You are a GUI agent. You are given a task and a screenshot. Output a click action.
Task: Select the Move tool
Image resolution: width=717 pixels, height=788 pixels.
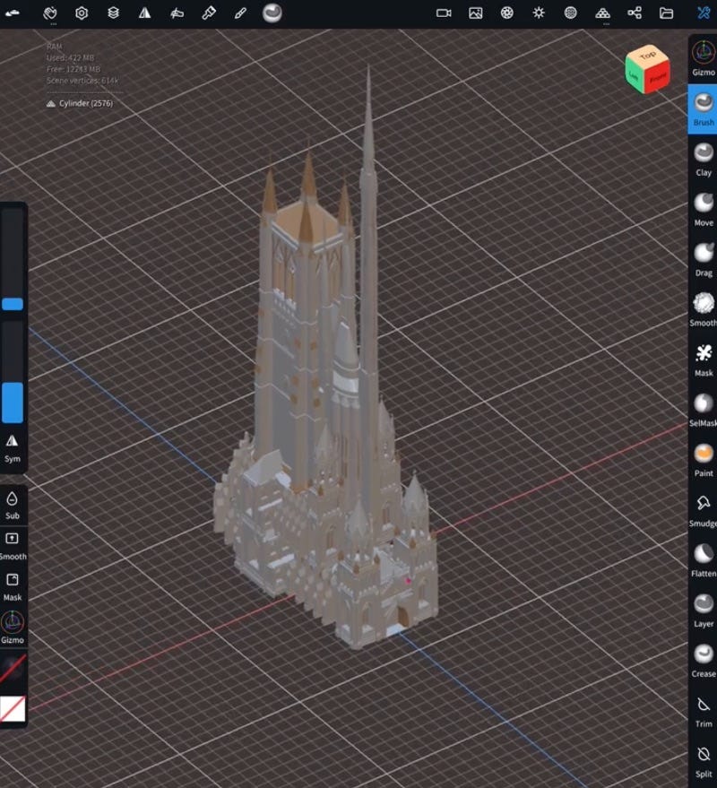pos(704,210)
